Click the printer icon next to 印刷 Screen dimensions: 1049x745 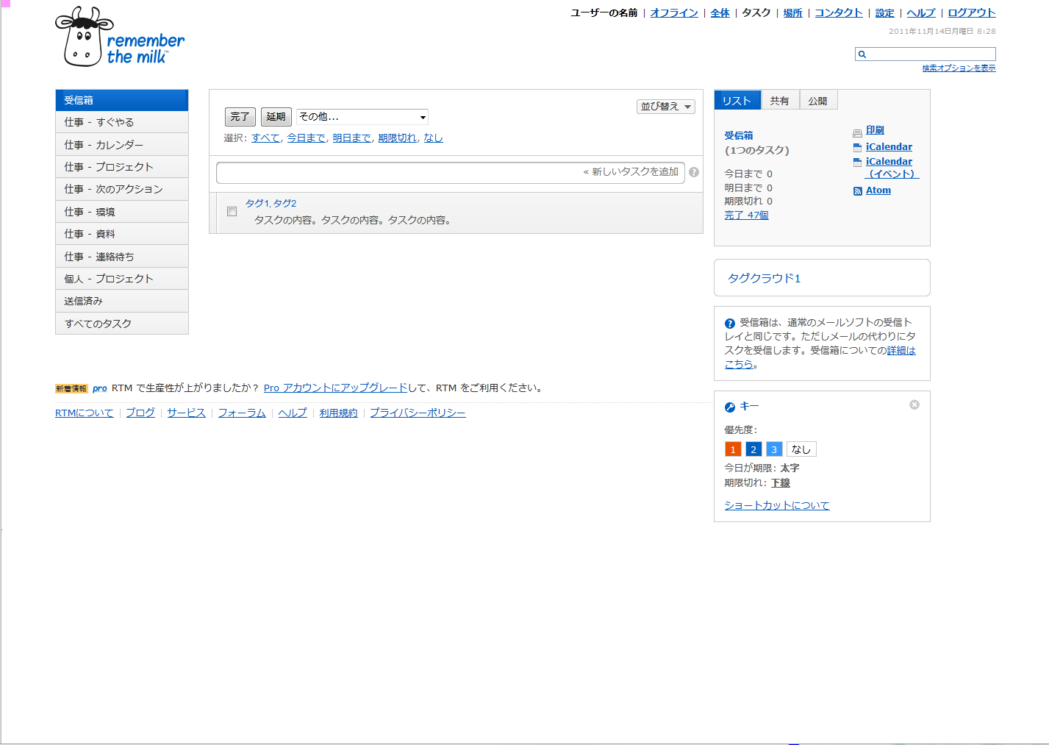click(857, 133)
